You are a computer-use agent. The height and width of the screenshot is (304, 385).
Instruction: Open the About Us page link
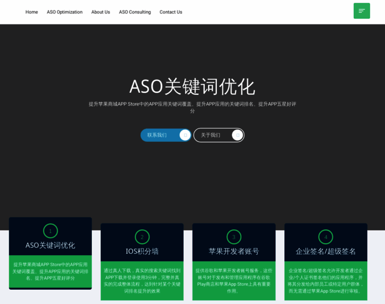click(x=100, y=12)
